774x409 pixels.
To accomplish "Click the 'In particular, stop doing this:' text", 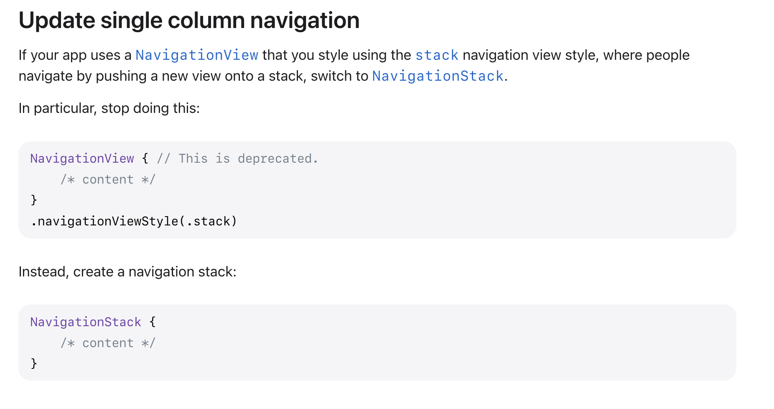I will tap(109, 108).
